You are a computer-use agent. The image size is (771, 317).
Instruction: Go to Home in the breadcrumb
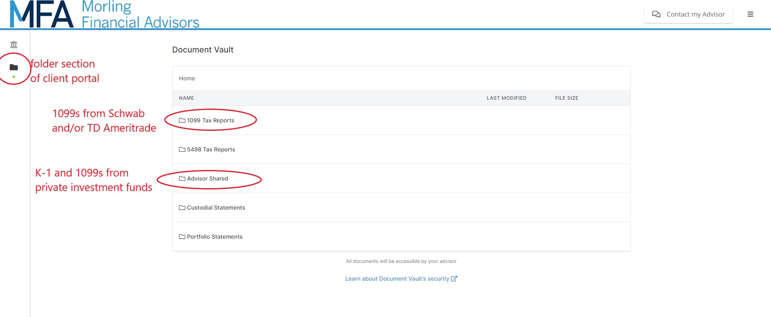(x=187, y=78)
